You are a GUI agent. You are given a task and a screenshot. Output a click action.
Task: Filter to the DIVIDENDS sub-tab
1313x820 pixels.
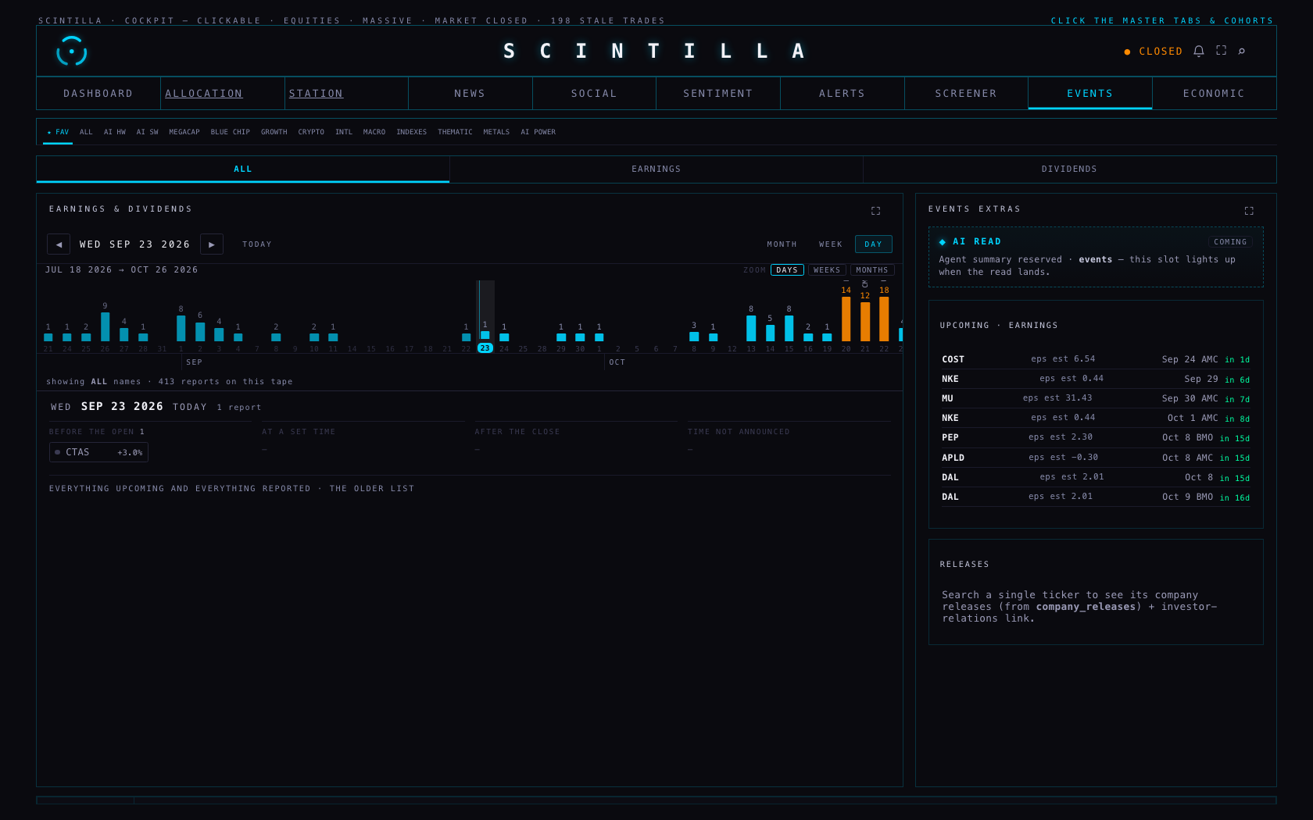1069,169
